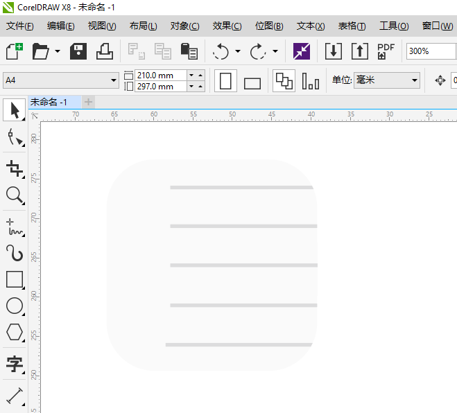Image resolution: width=457 pixels, height=413 pixels.
Task: Choose the Freehand drawing tool
Action: pos(14,226)
